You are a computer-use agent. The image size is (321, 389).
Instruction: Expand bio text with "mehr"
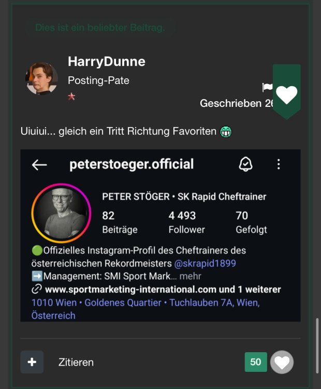191,276
